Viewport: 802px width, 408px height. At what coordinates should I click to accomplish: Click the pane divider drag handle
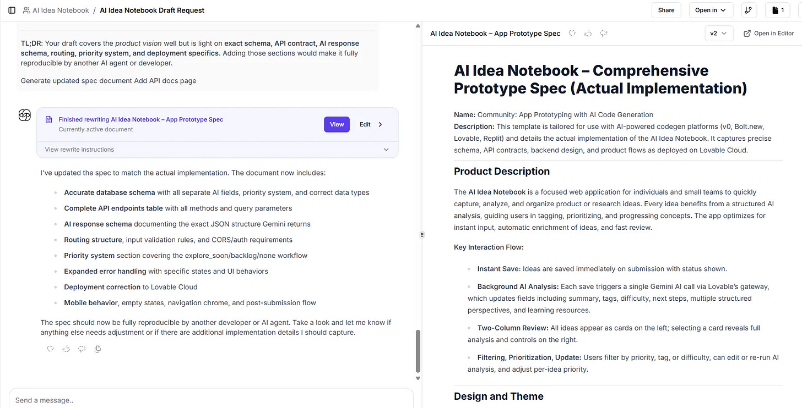(422, 235)
